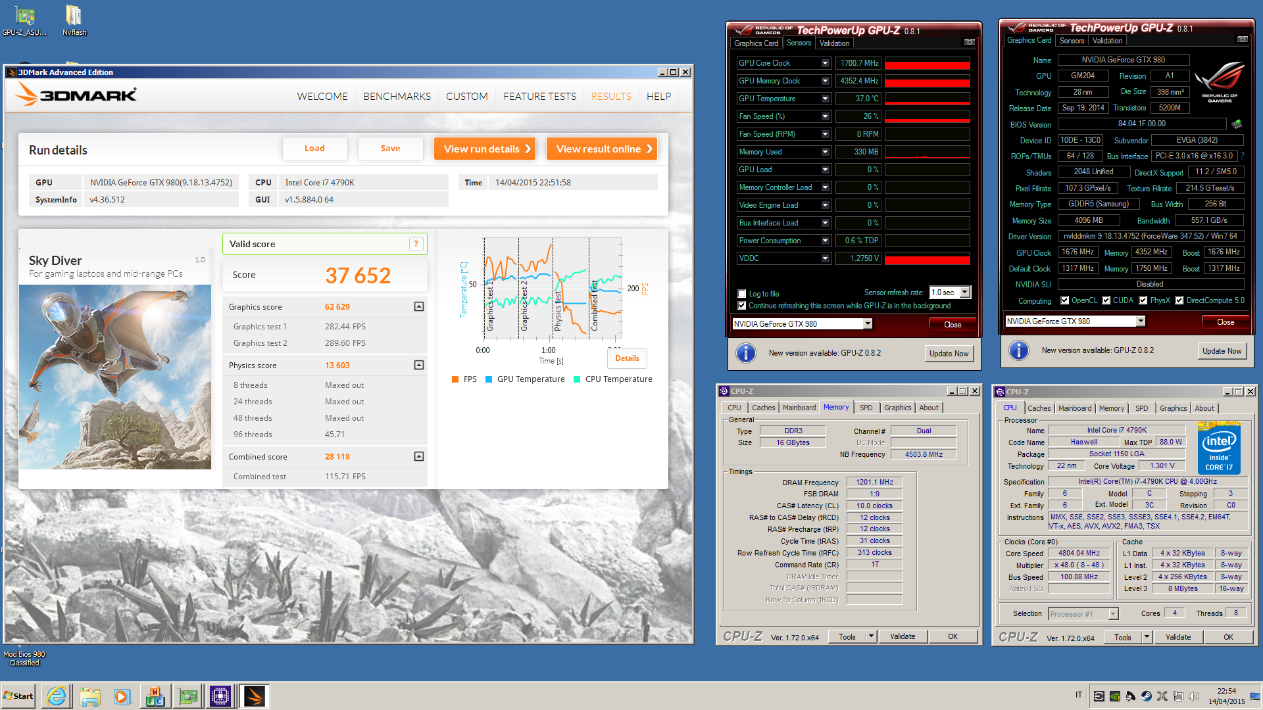Open CUSTOM section in 3DMark
The image size is (1263, 710).
click(x=466, y=96)
